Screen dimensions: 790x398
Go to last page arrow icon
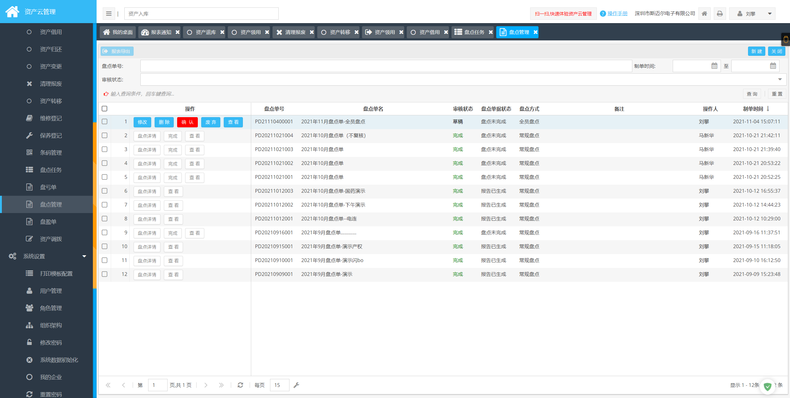pyautogui.click(x=221, y=385)
